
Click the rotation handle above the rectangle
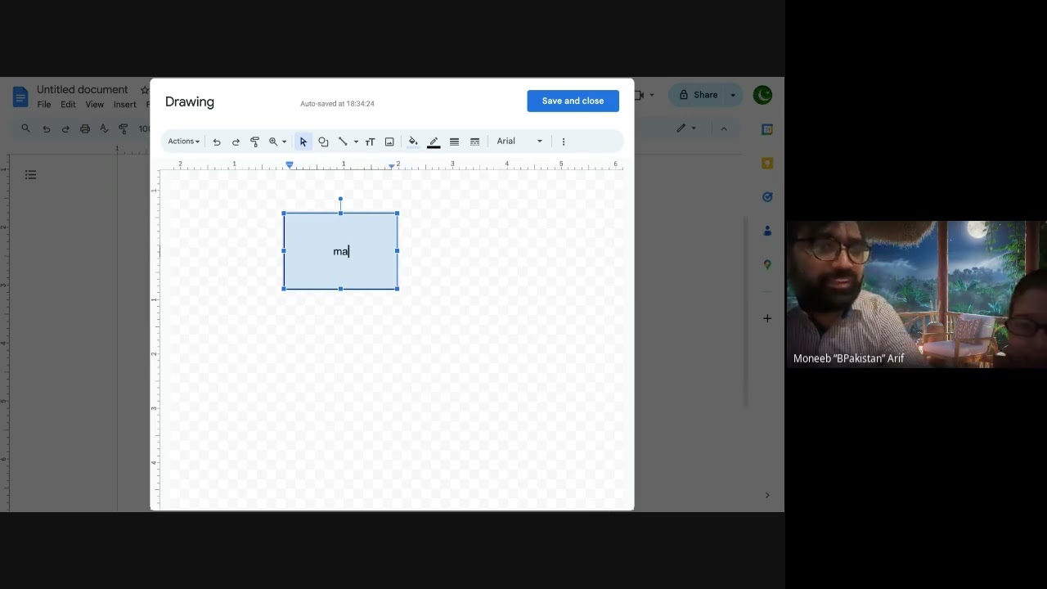pyautogui.click(x=340, y=199)
